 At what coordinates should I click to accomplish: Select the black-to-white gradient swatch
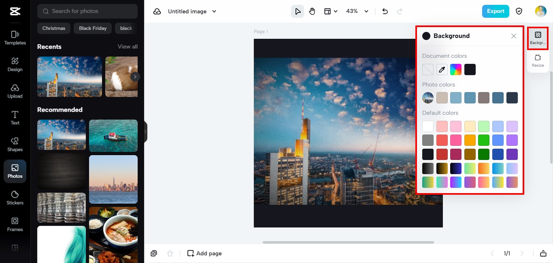point(428,168)
